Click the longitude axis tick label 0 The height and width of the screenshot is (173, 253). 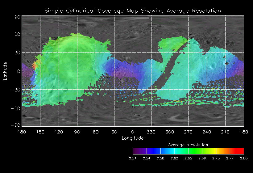pos(133,132)
